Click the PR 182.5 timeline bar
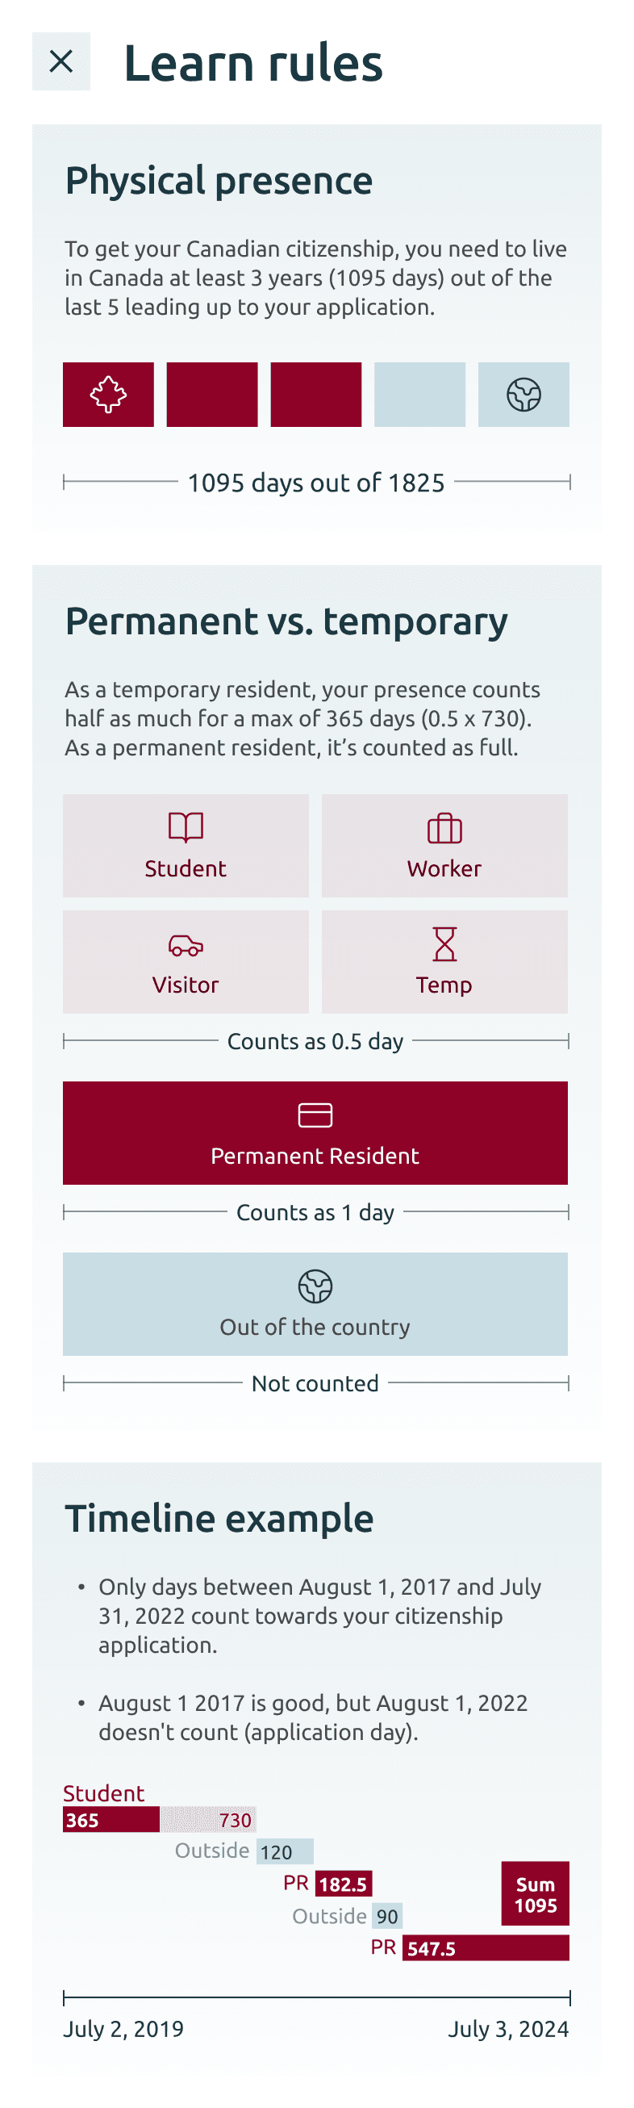The height and width of the screenshot is (2108, 634). click(344, 1883)
